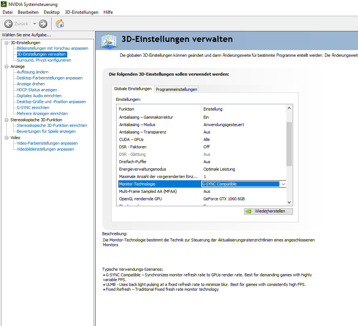Click the 3D settings header cube icon
This screenshot has width=358, height=326.
tap(109, 41)
